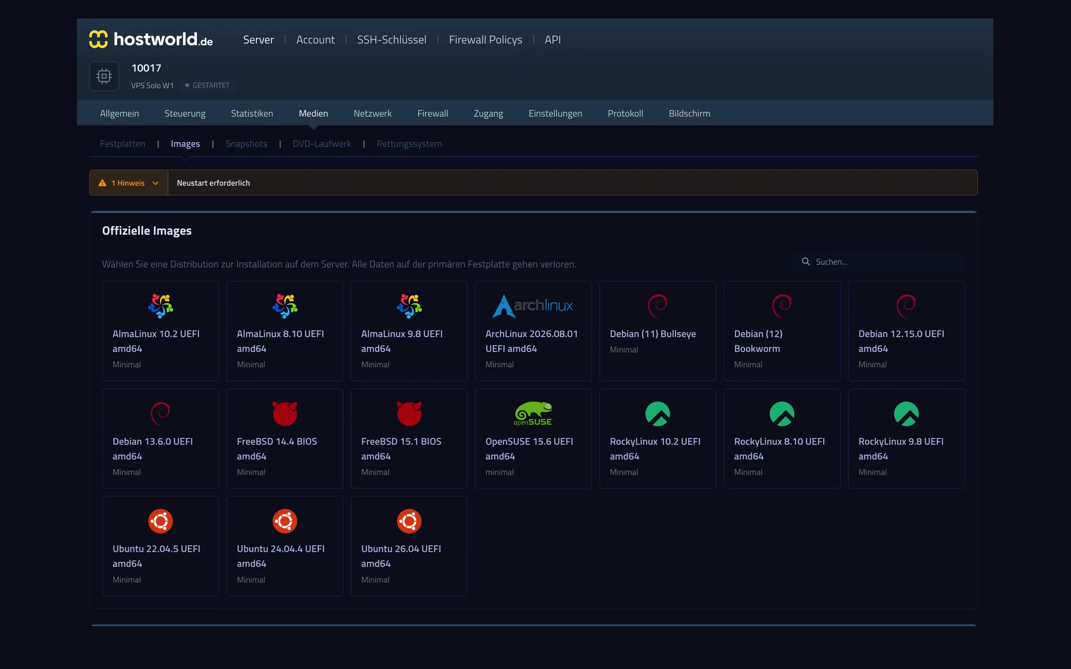The width and height of the screenshot is (1071, 669).
Task: Click the server name 10017
Action: pos(146,68)
